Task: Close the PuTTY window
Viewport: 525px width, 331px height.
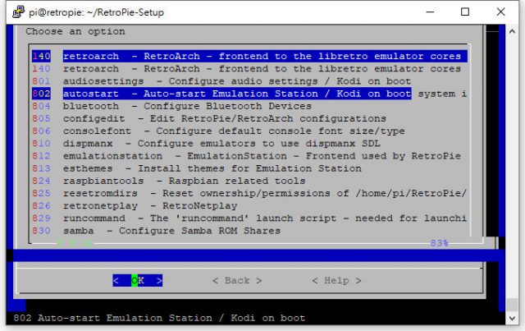Action: click(x=500, y=11)
